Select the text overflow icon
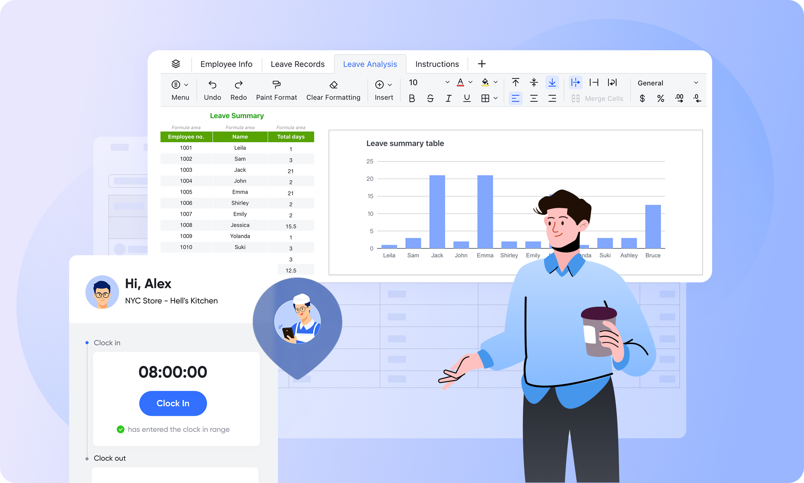804x483 pixels. tap(576, 82)
